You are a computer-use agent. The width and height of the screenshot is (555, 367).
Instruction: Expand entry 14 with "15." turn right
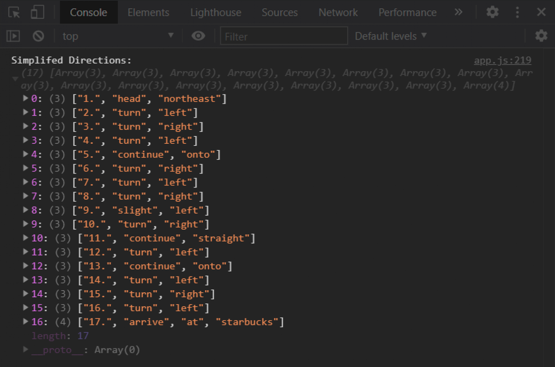pos(25,293)
